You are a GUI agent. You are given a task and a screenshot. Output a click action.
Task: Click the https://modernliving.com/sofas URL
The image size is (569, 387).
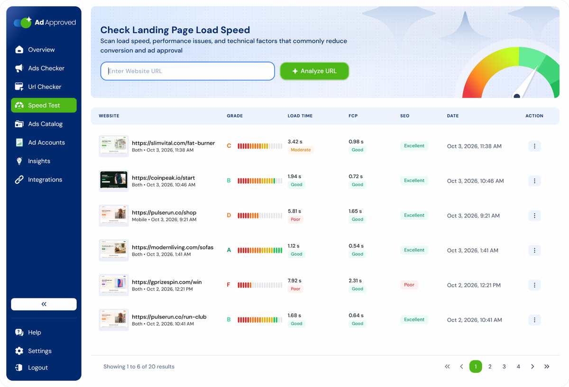click(x=173, y=247)
